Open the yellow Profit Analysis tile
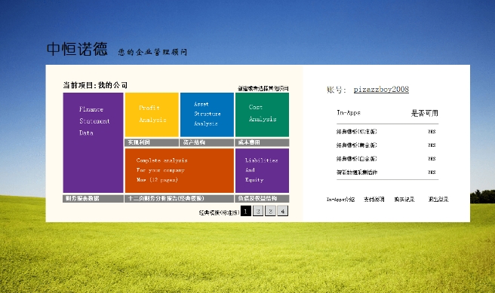The height and width of the screenshot is (293, 495). (152, 114)
